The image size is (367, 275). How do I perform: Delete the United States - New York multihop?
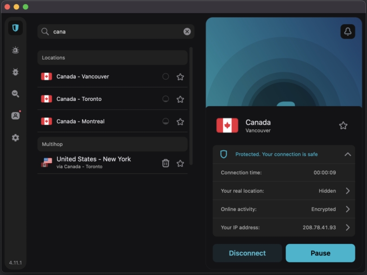[165, 163]
